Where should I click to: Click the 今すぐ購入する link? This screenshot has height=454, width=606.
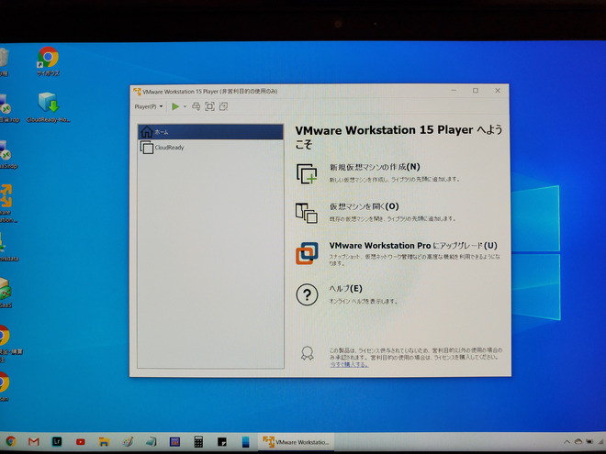coord(349,364)
